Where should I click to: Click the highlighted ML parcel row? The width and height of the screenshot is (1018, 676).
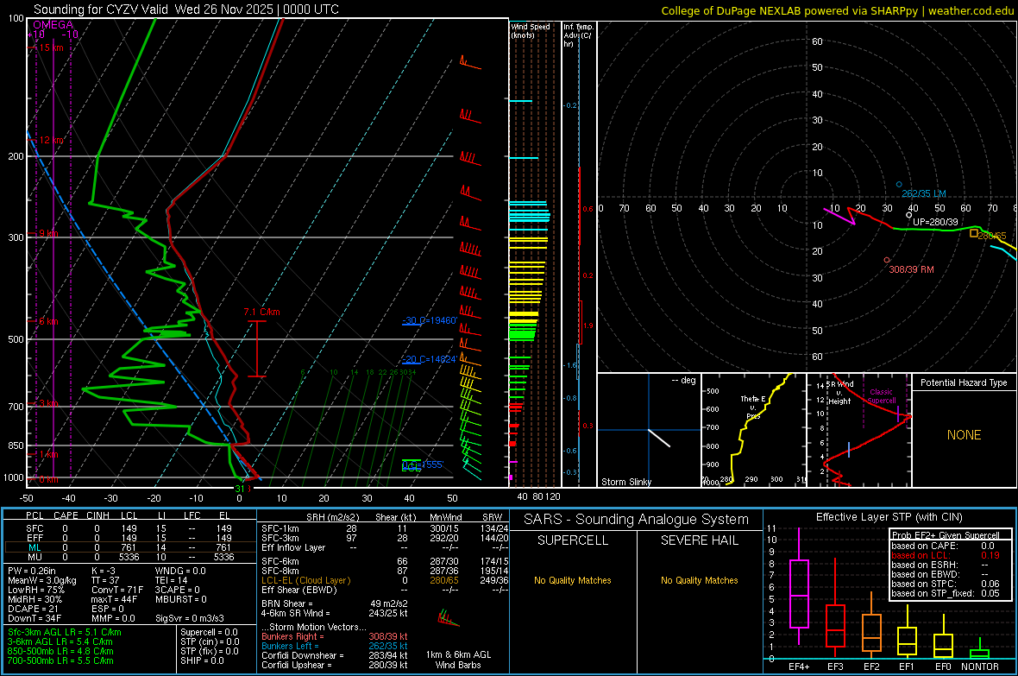point(130,547)
